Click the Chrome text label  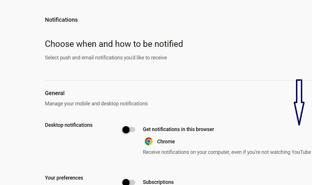coord(166,141)
